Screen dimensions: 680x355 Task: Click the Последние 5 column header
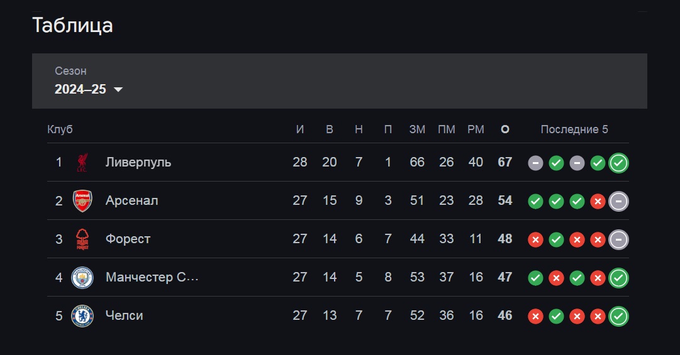[x=574, y=129]
